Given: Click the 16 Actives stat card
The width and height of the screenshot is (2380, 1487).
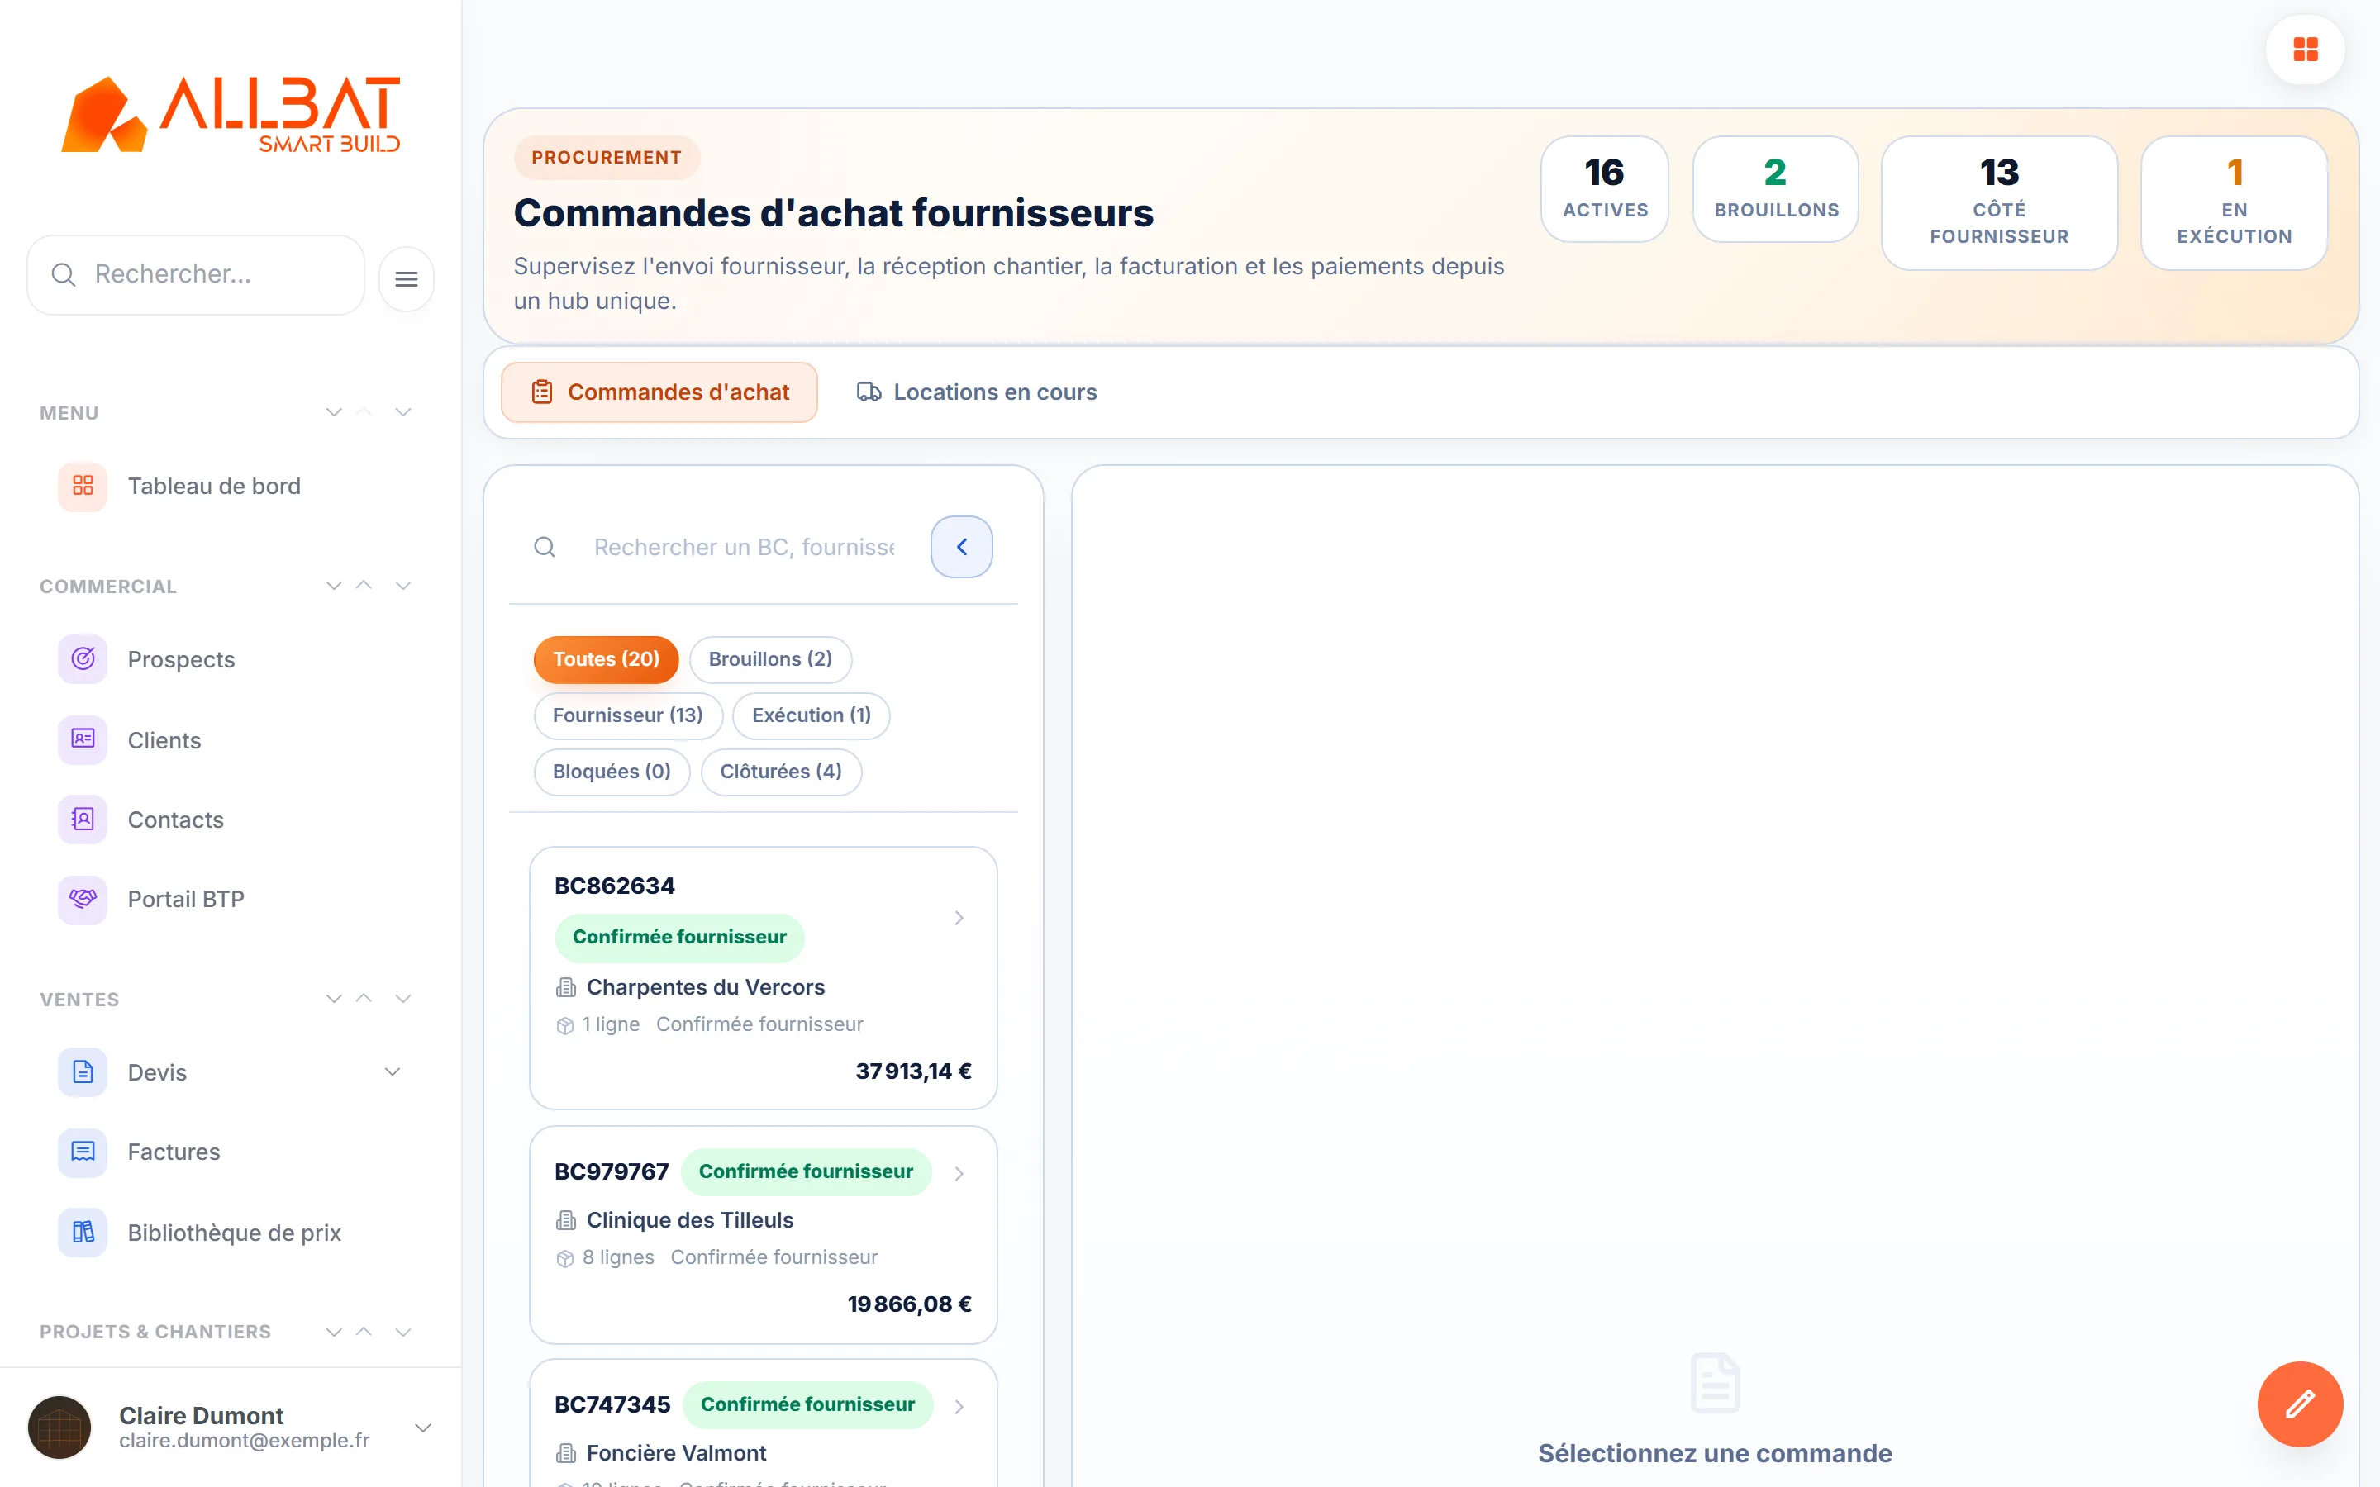Looking at the screenshot, I should tap(1604, 189).
